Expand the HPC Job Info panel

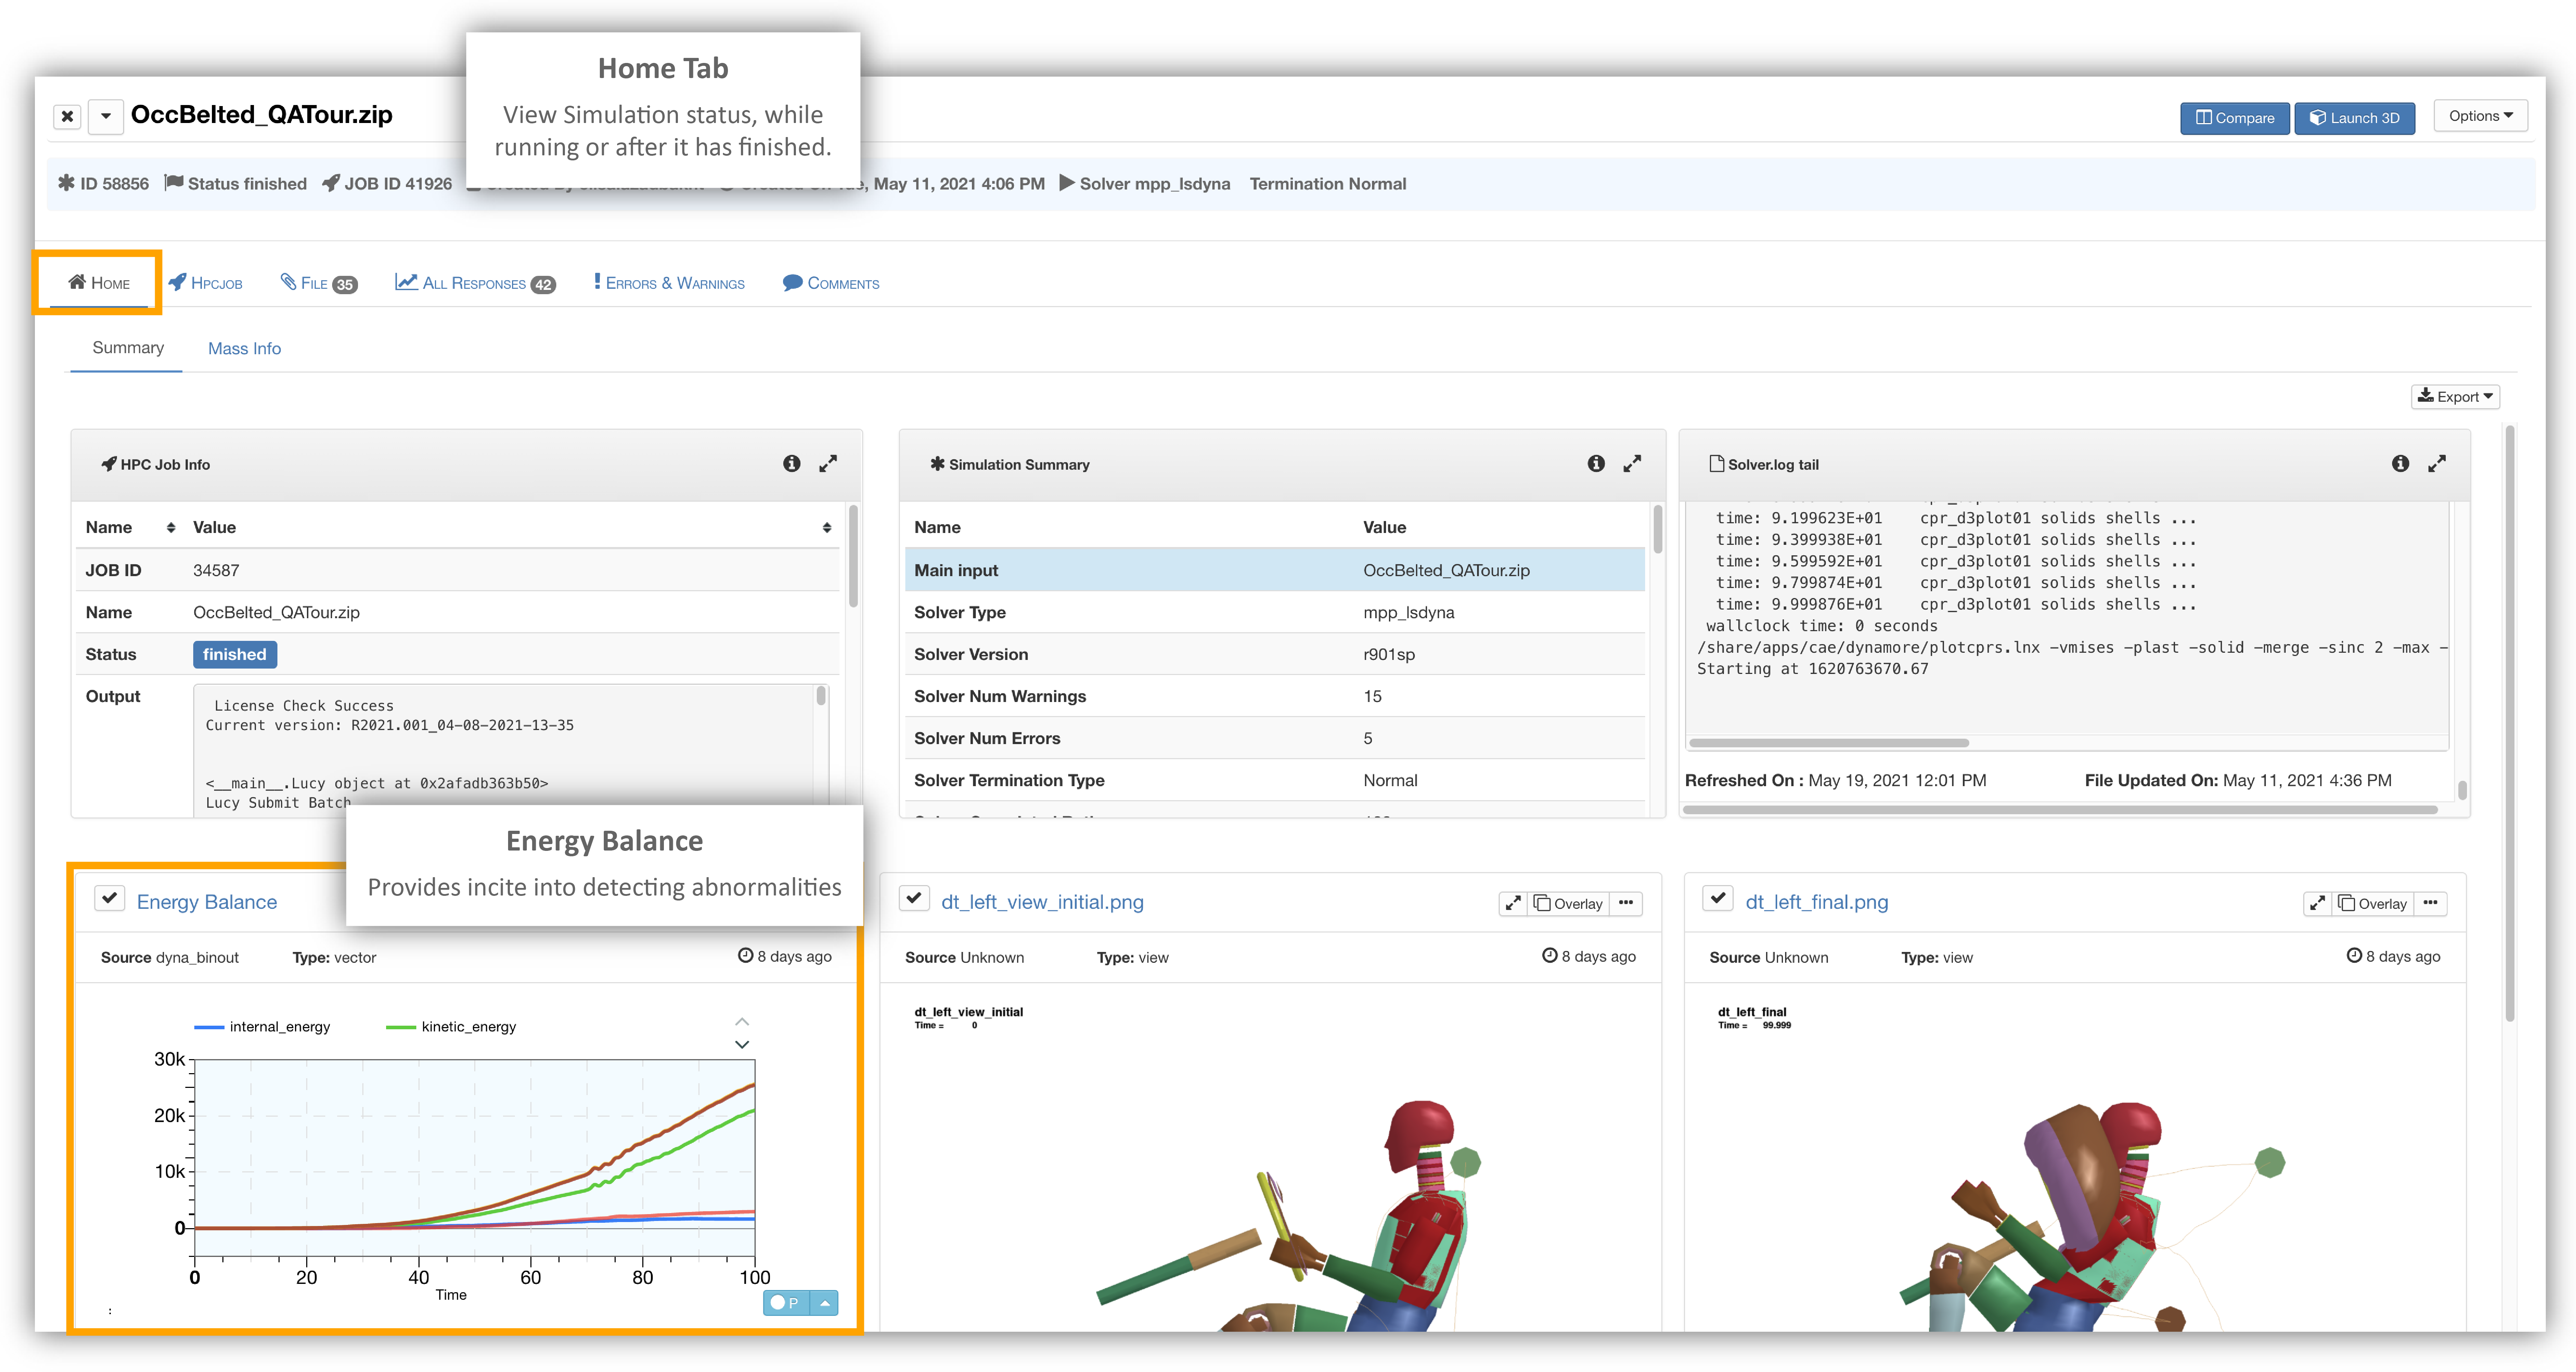(x=828, y=464)
